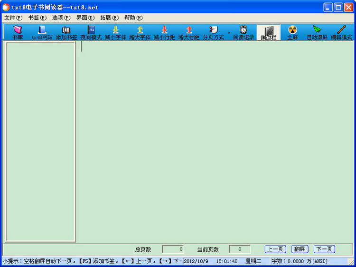Click the 下一页 next page button
This screenshot has width=356, height=267.
point(324,249)
